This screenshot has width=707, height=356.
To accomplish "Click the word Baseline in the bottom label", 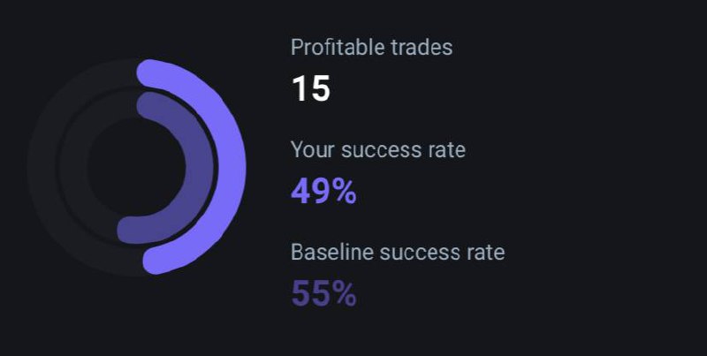I will pos(333,252).
